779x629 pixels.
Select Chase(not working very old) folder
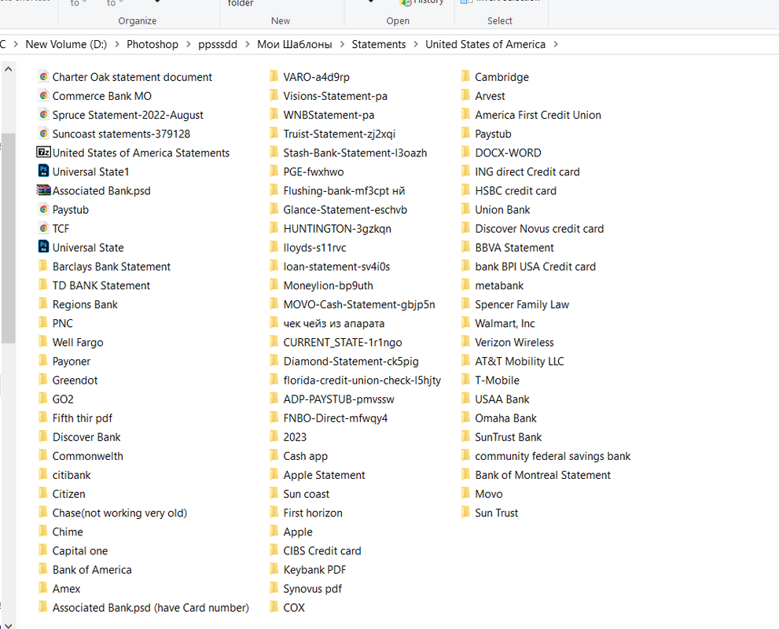click(x=119, y=513)
